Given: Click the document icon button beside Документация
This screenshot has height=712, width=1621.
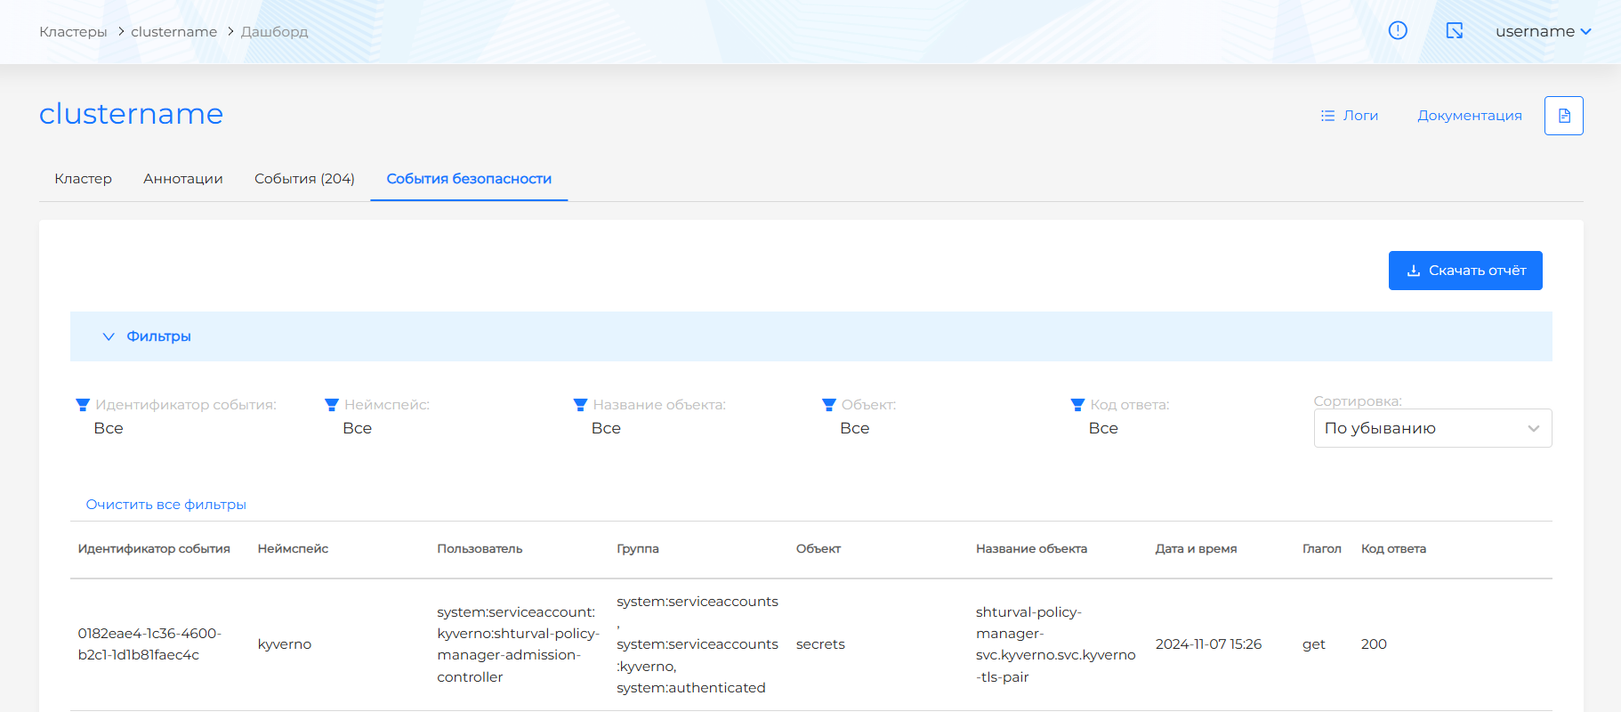Looking at the screenshot, I should click(1563, 116).
